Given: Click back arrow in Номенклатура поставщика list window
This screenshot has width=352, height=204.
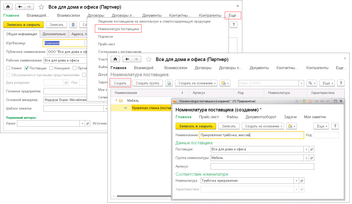Looking at the screenshot, I should click(127, 59).
